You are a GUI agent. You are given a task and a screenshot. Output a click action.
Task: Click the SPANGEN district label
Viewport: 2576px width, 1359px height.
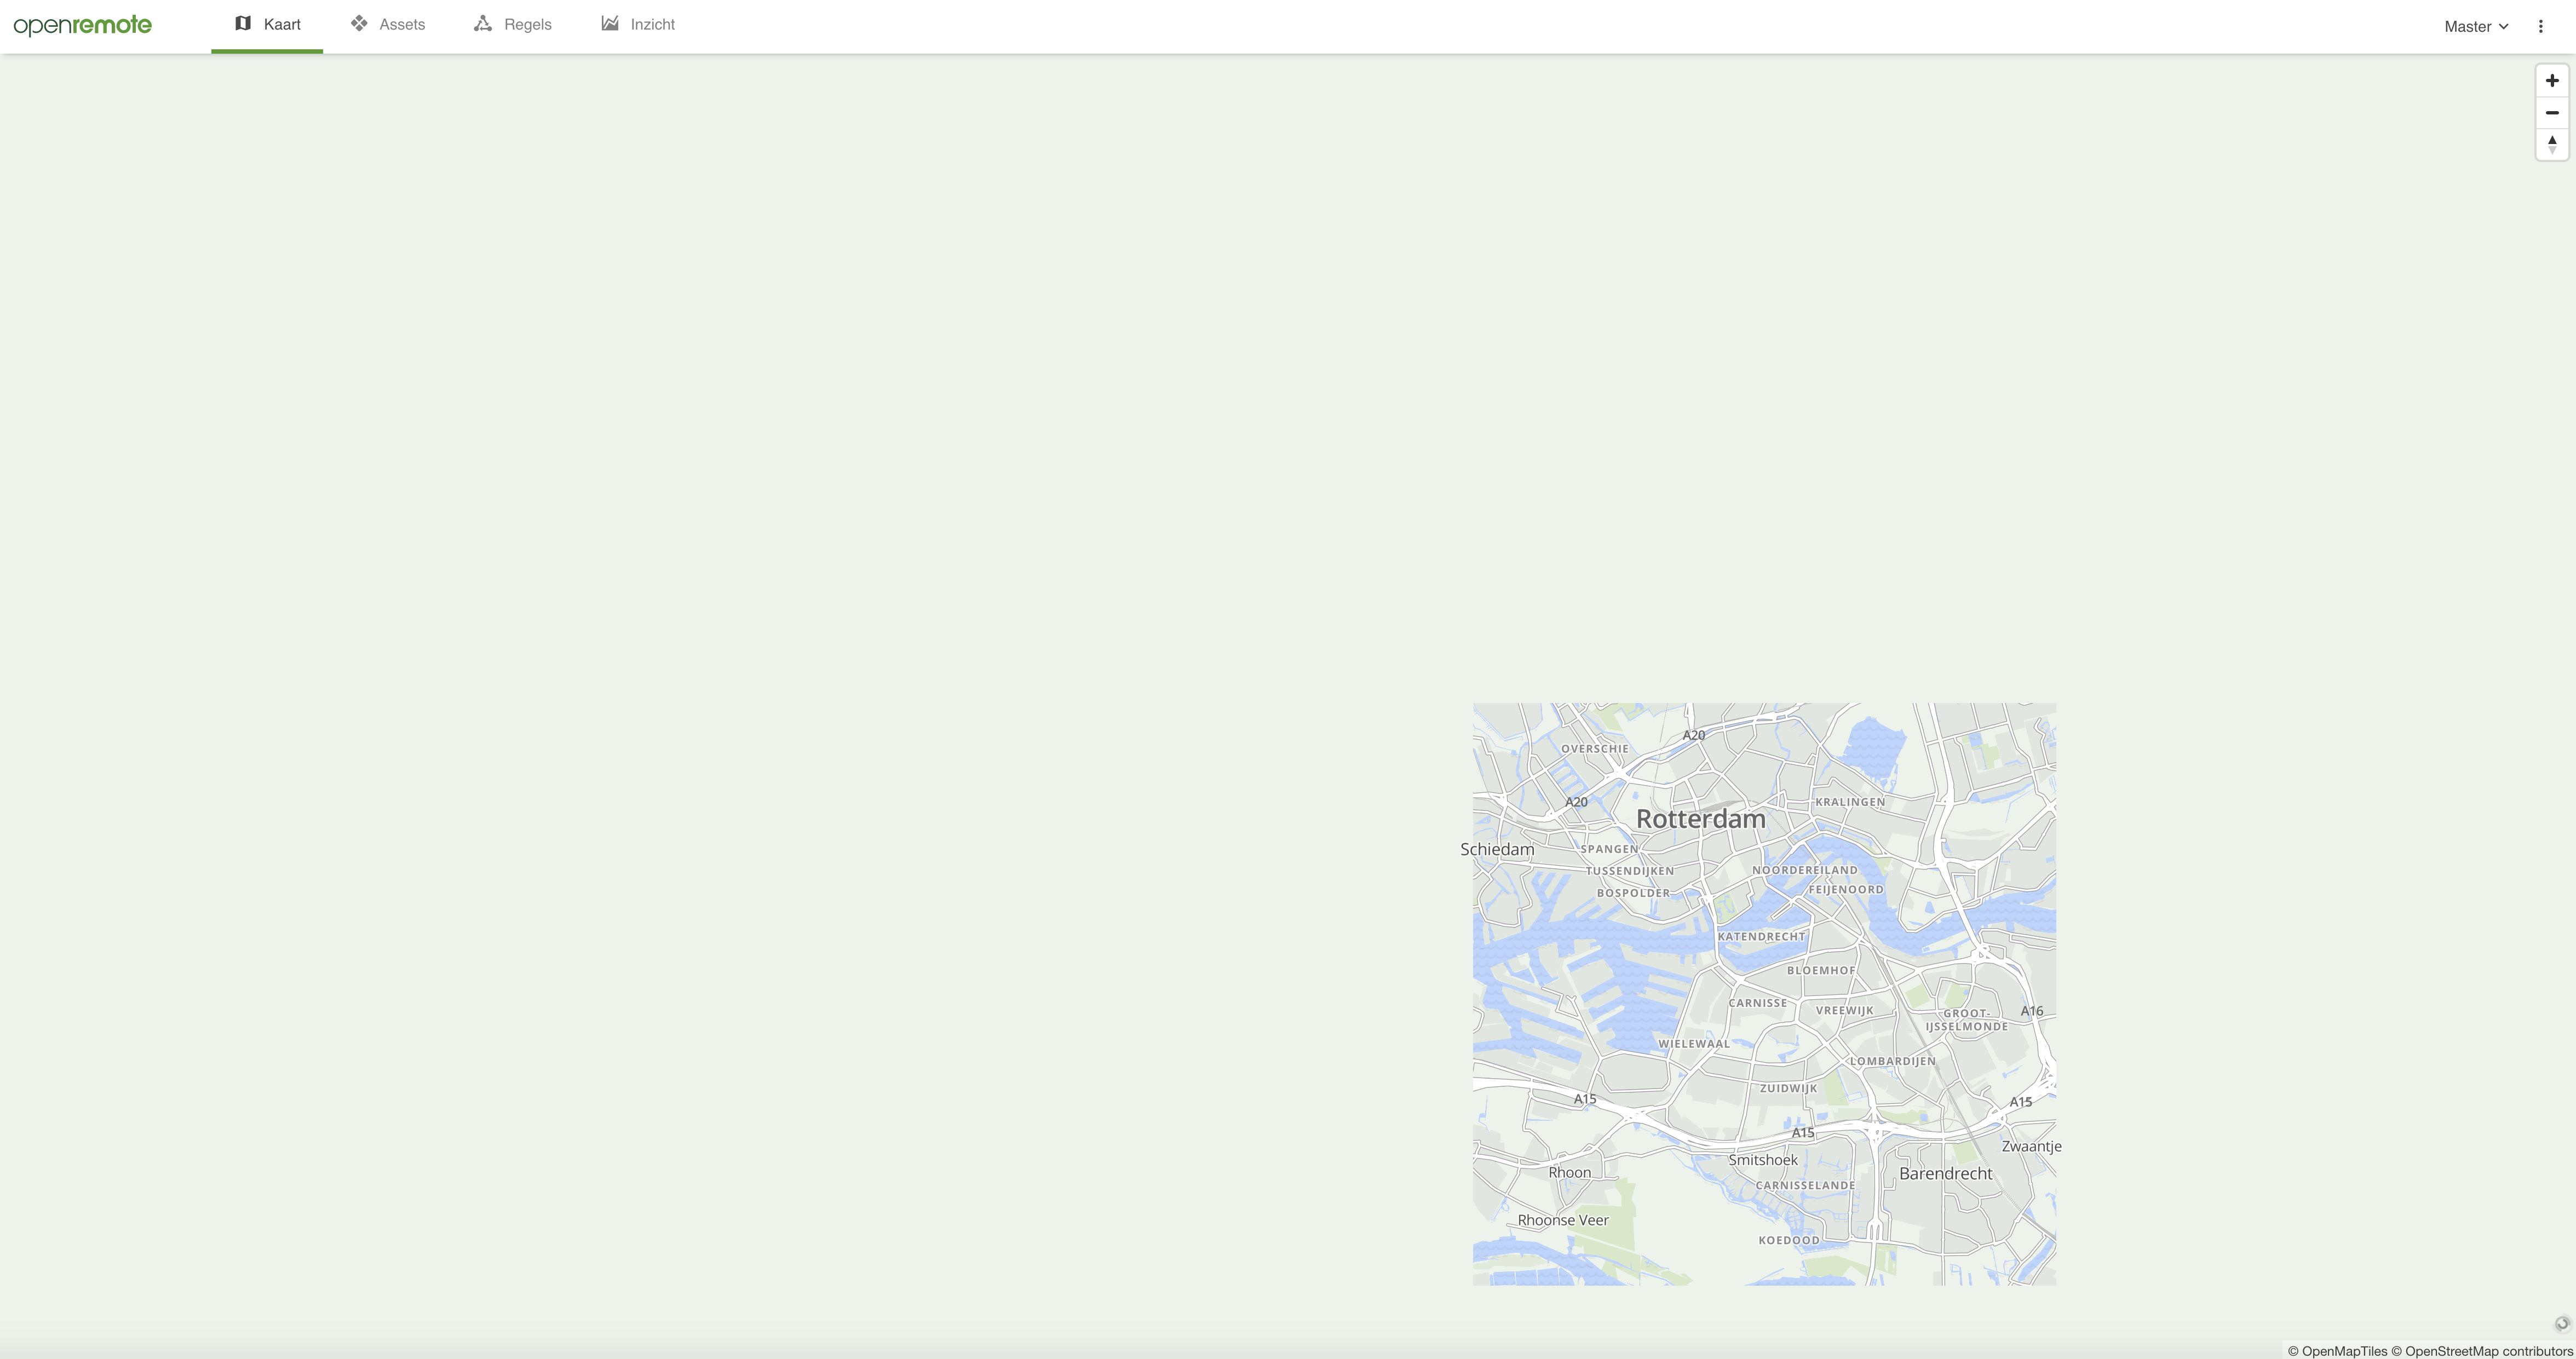[1610, 849]
